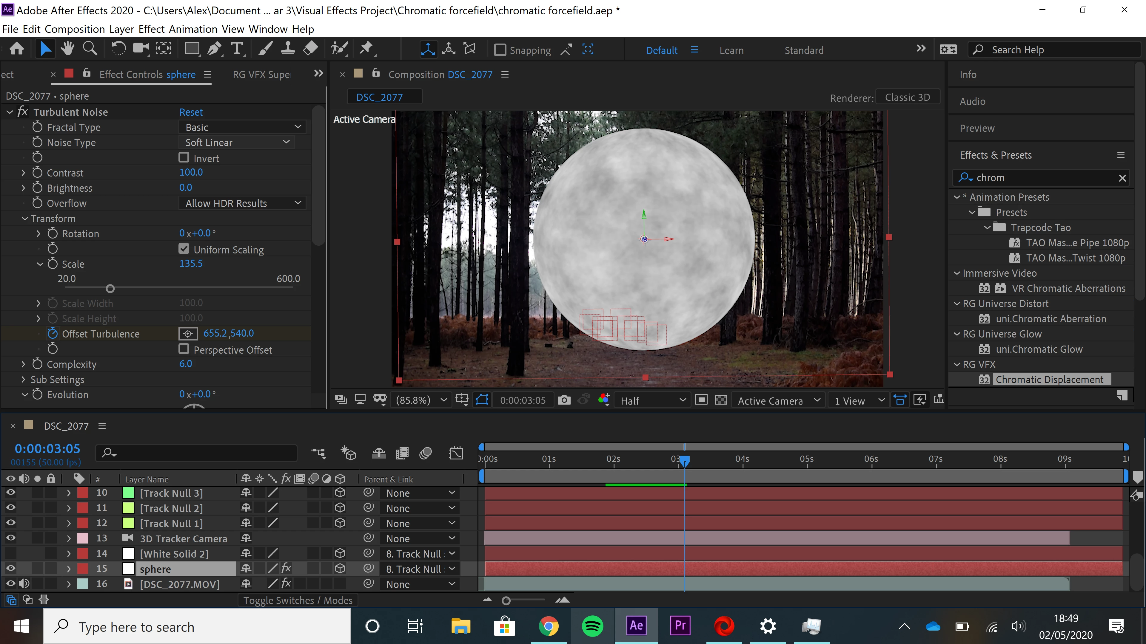
Task: Open the Composition menu
Action: click(74, 29)
